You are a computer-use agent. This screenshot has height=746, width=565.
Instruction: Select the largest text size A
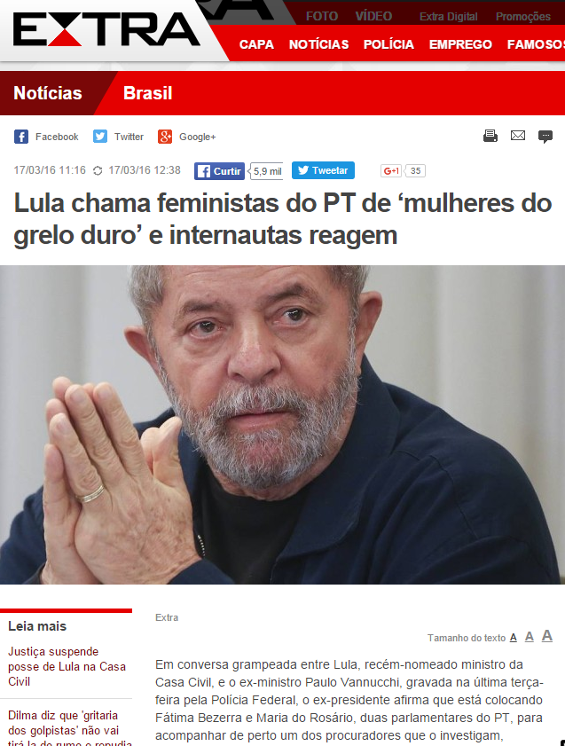(x=547, y=636)
